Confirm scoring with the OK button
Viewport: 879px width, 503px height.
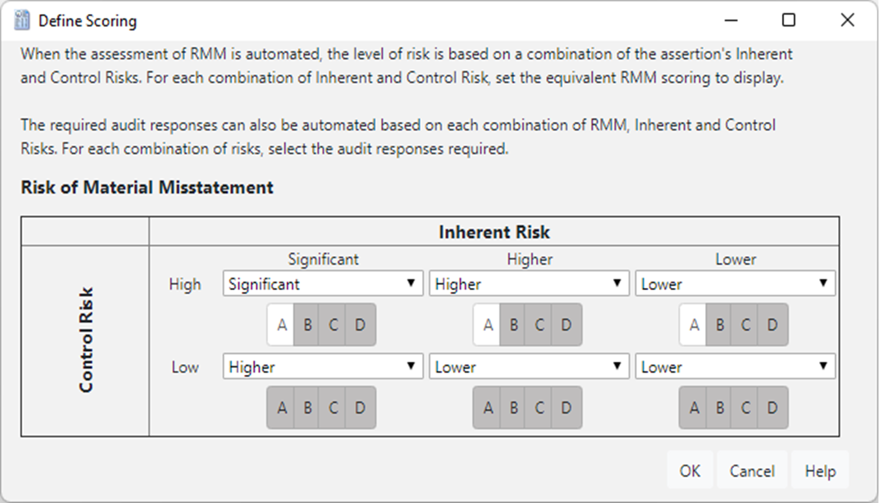click(690, 470)
